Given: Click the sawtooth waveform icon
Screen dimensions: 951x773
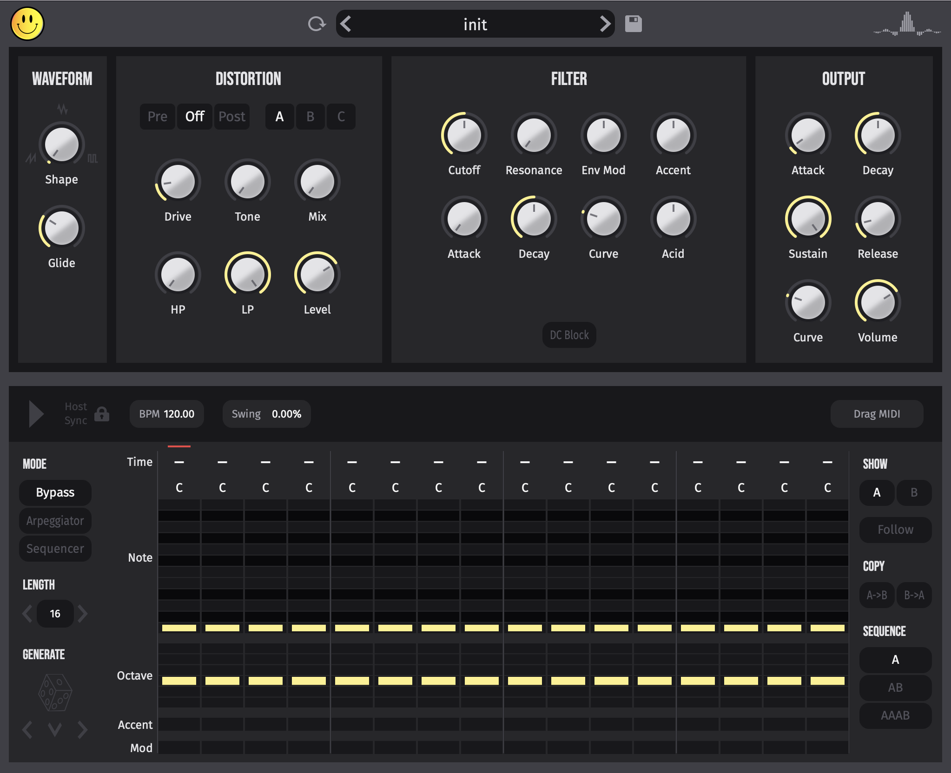Looking at the screenshot, I should pyautogui.click(x=32, y=158).
